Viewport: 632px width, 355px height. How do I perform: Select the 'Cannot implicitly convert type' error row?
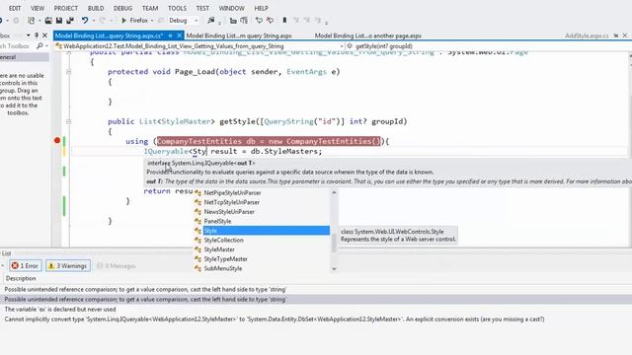[x=316, y=319]
